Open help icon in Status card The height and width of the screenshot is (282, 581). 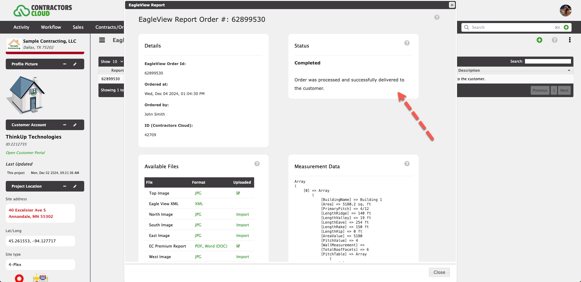click(407, 43)
